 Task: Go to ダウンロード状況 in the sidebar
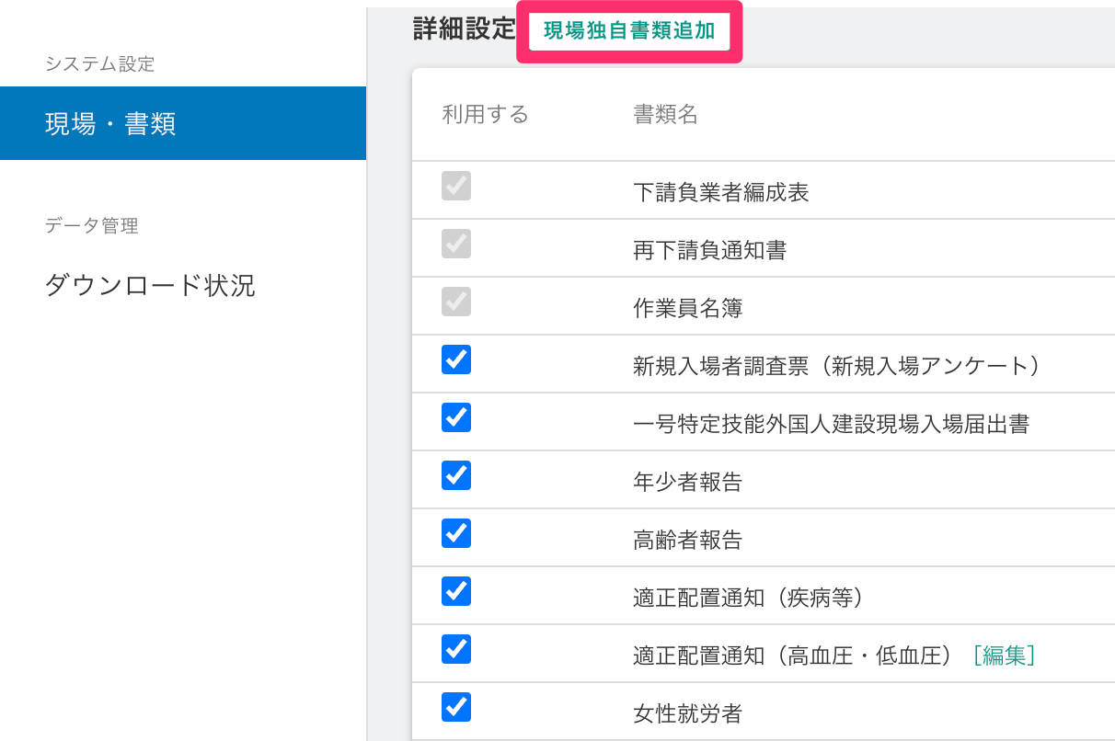[x=150, y=286]
